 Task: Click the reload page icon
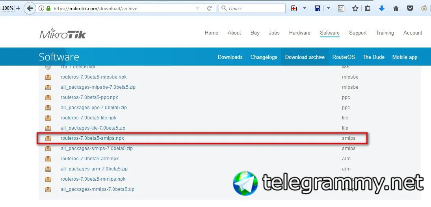(x=210, y=9)
